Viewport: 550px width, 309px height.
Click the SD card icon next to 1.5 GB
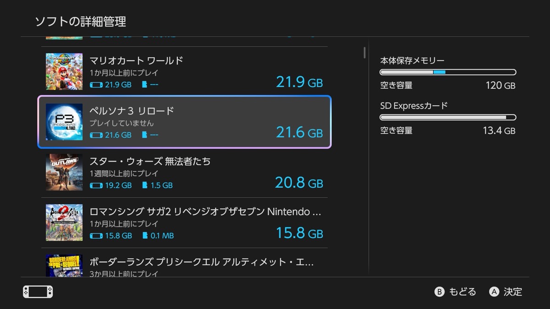coord(145,185)
